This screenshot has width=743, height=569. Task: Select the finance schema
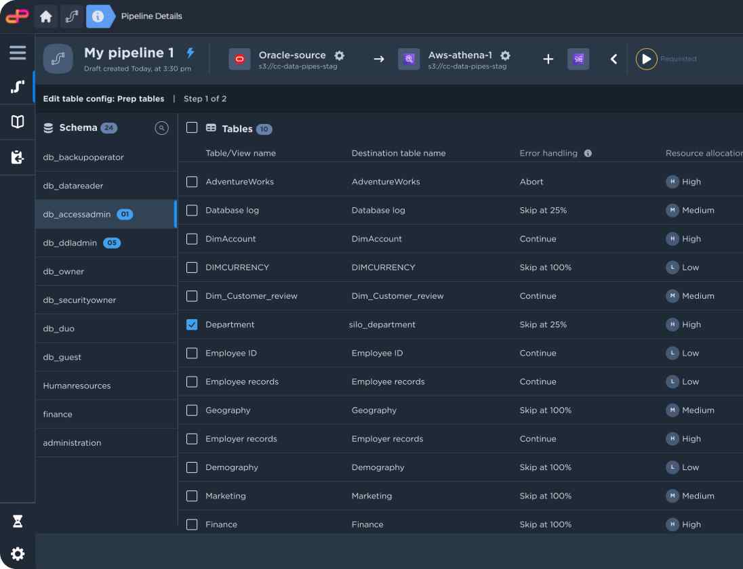pyautogui.click(x=106, y=414)
